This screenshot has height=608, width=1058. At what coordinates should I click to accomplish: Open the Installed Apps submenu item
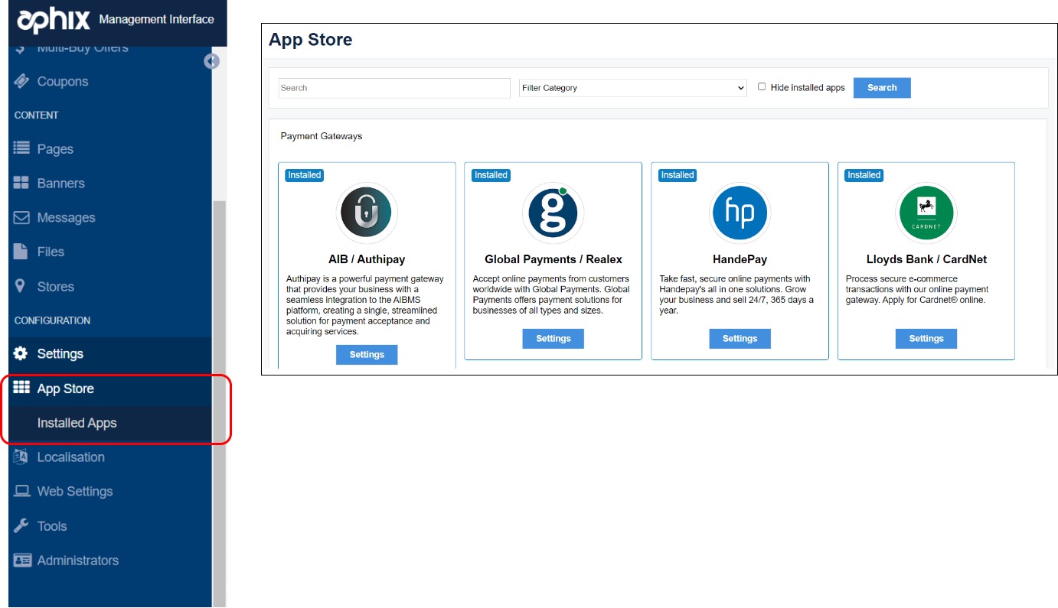click(x=77, y=423)
